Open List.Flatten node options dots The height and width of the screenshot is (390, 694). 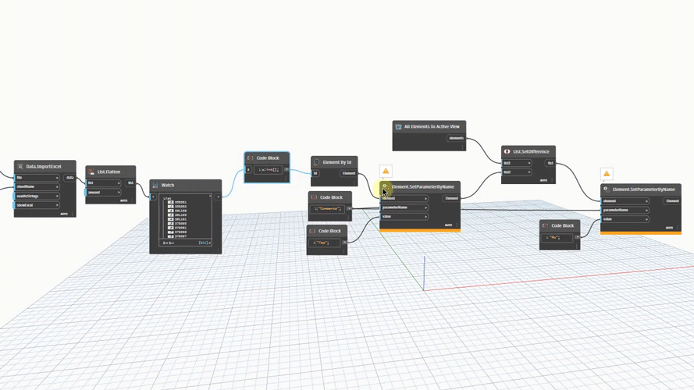[x=132, y=200]
